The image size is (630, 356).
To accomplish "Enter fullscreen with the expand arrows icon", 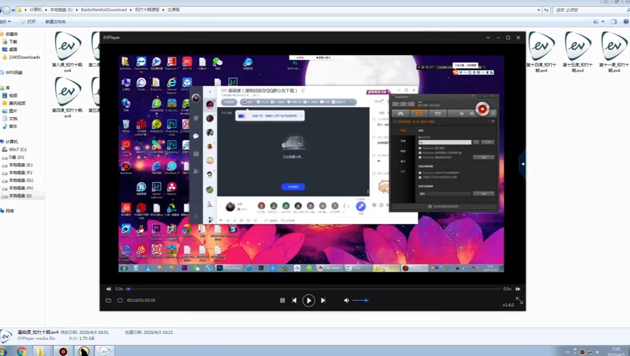I will point(519,300).
